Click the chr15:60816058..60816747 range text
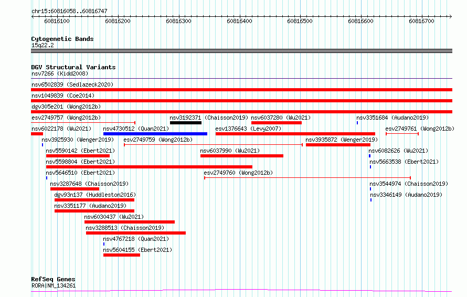The width and height of the screenshot is (467, 297). (69, 12)
